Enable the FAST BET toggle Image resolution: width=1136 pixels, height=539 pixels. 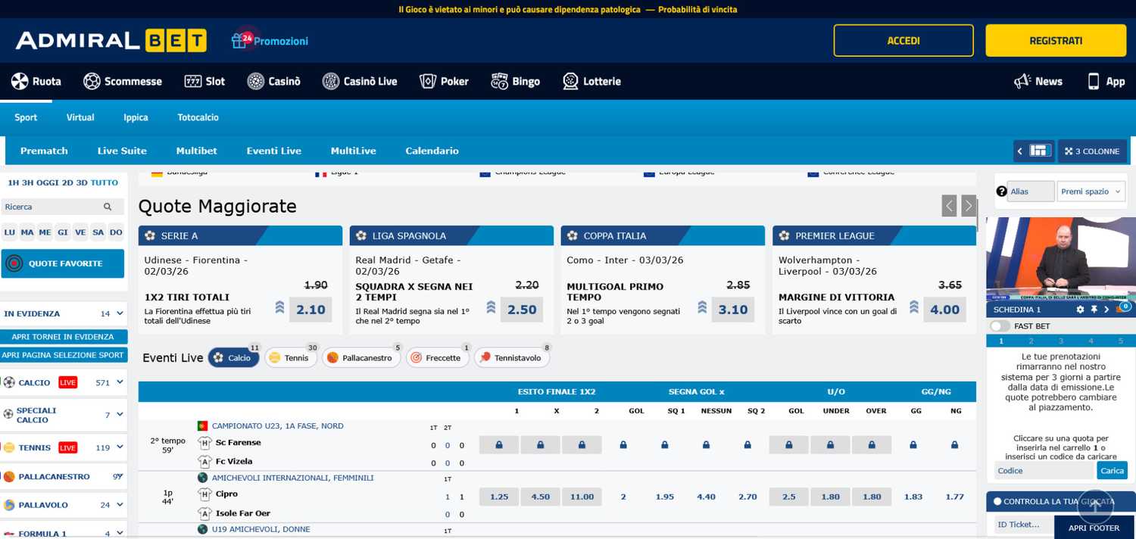coord(999,325)
